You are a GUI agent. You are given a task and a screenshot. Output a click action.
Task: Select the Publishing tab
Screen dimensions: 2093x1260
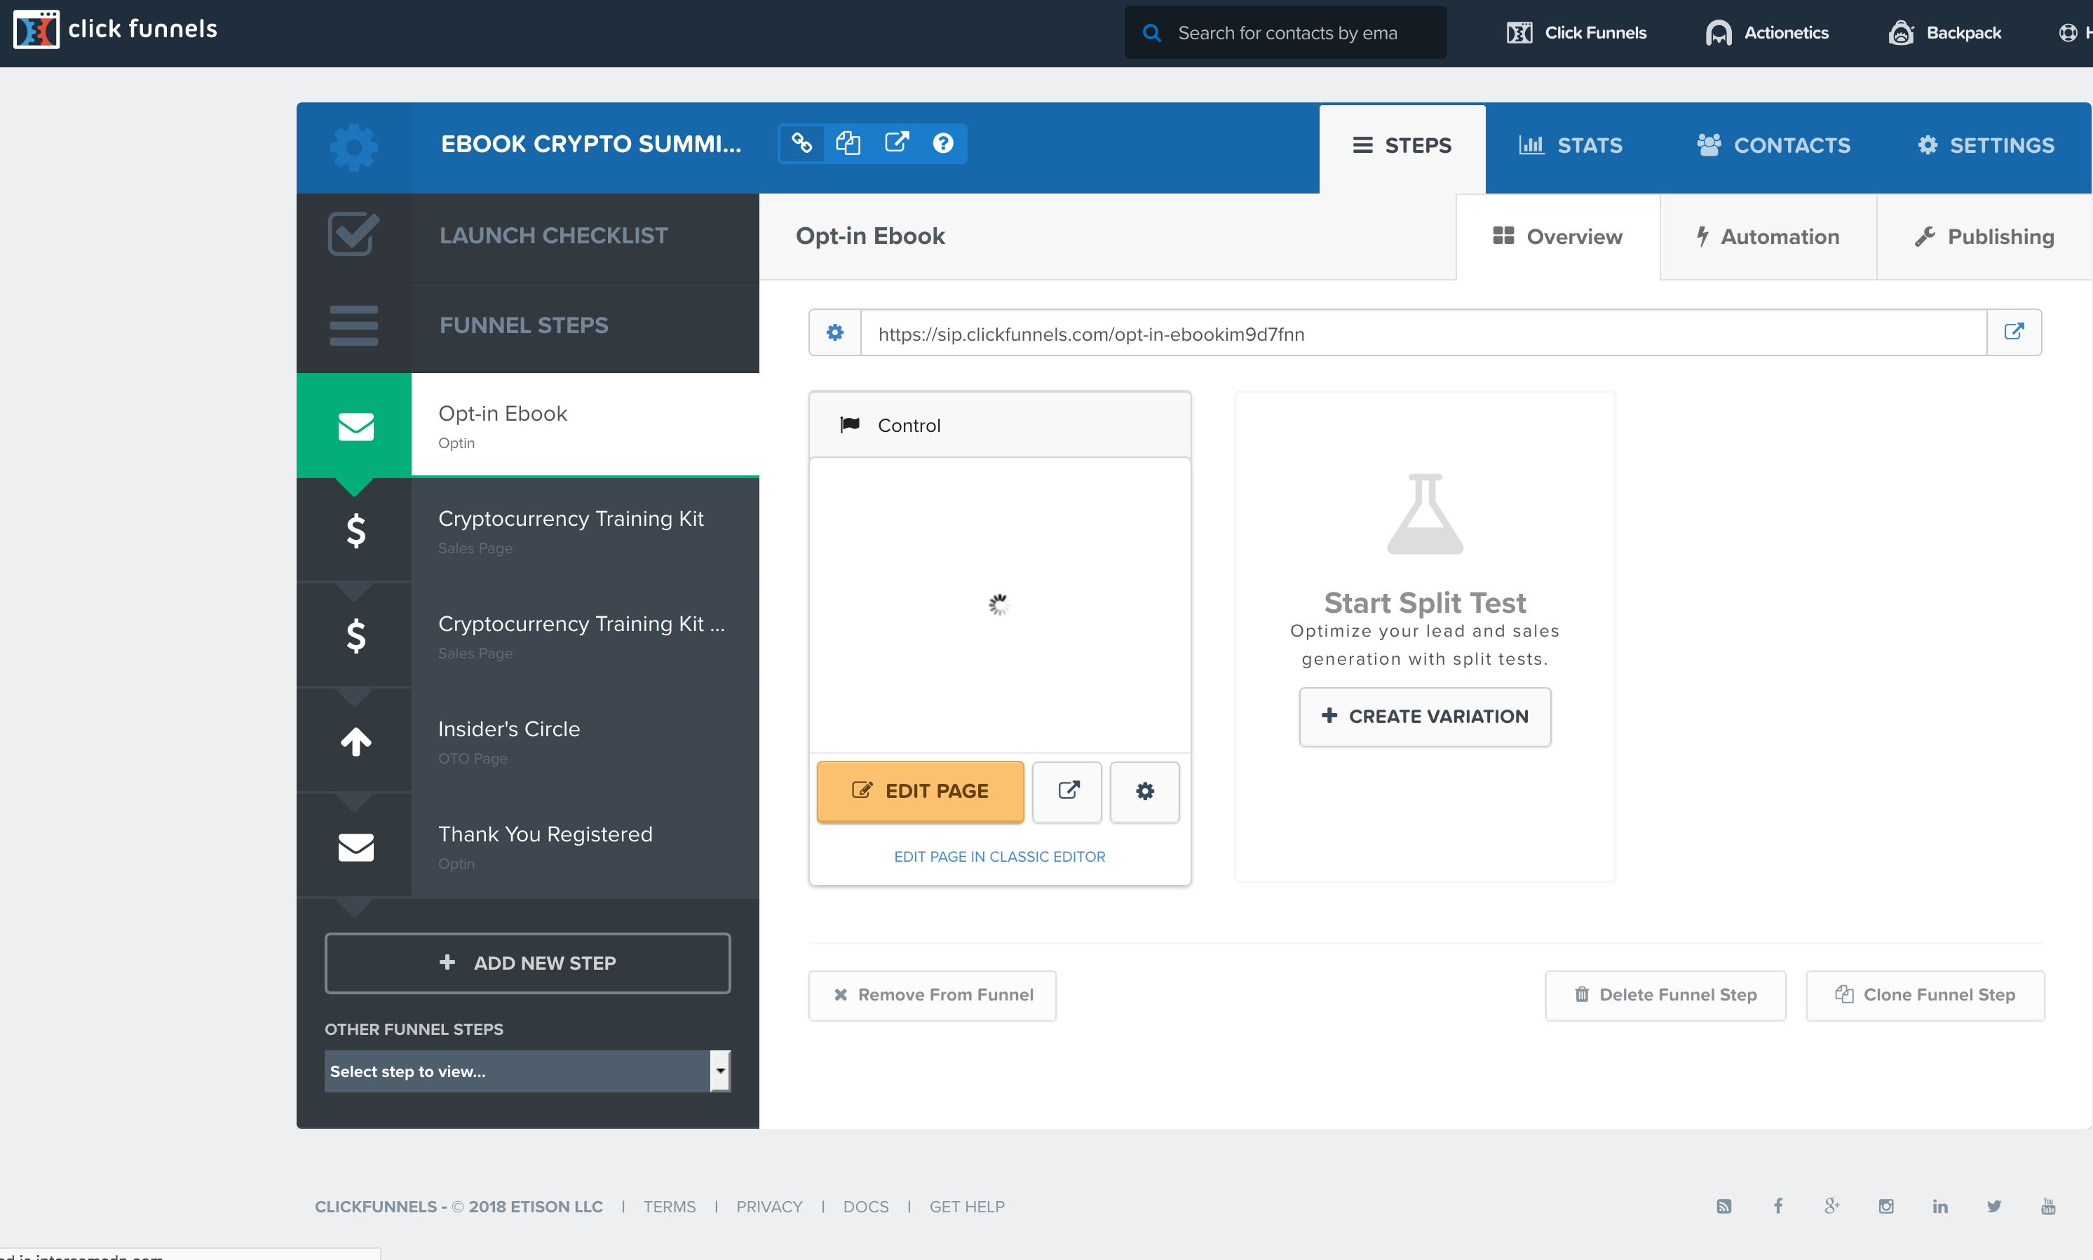coord(1985,237)
